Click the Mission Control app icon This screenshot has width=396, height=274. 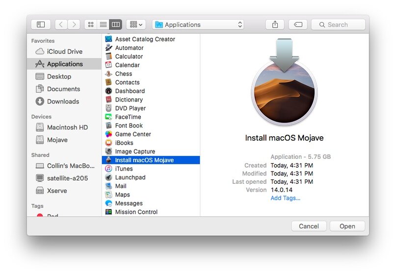point(108,212)
